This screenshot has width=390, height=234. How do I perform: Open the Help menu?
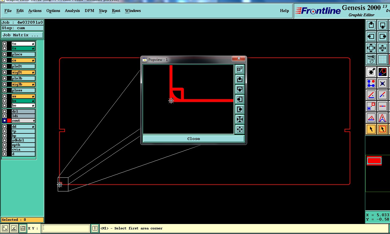284,11
